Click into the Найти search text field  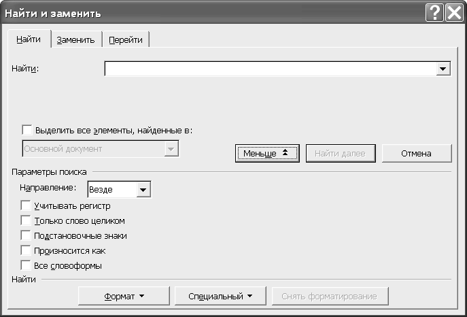click(x=271, y=69)
